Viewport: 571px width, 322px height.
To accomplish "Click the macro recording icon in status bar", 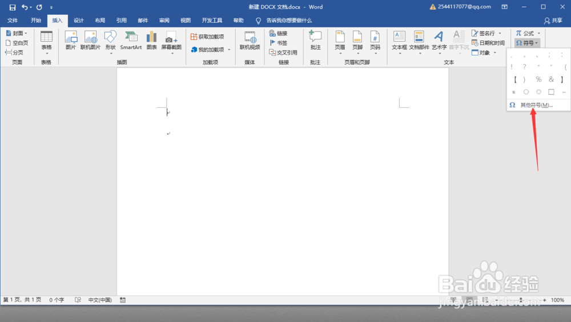I will tap(123, 300).
